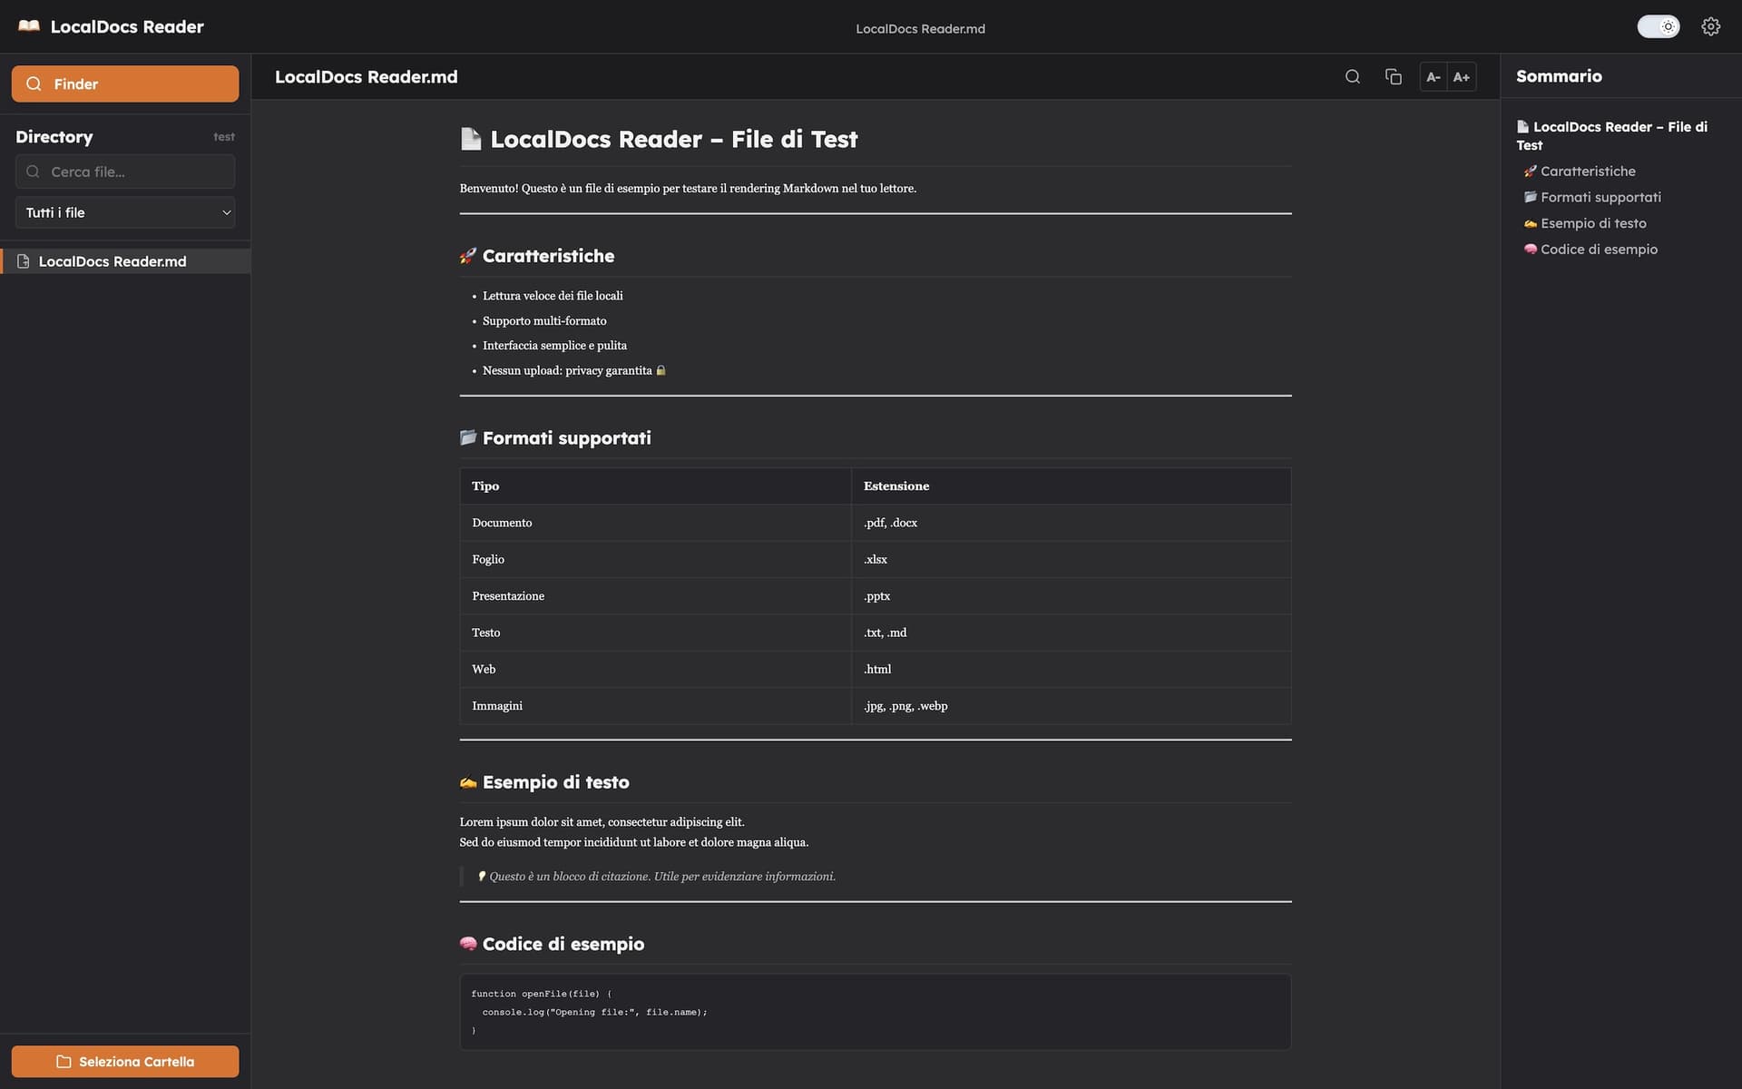Viewport: 1742px width, 1089px height.
Task: Select LocalDocs Reader.md in directory list
Action: [125, 261]
